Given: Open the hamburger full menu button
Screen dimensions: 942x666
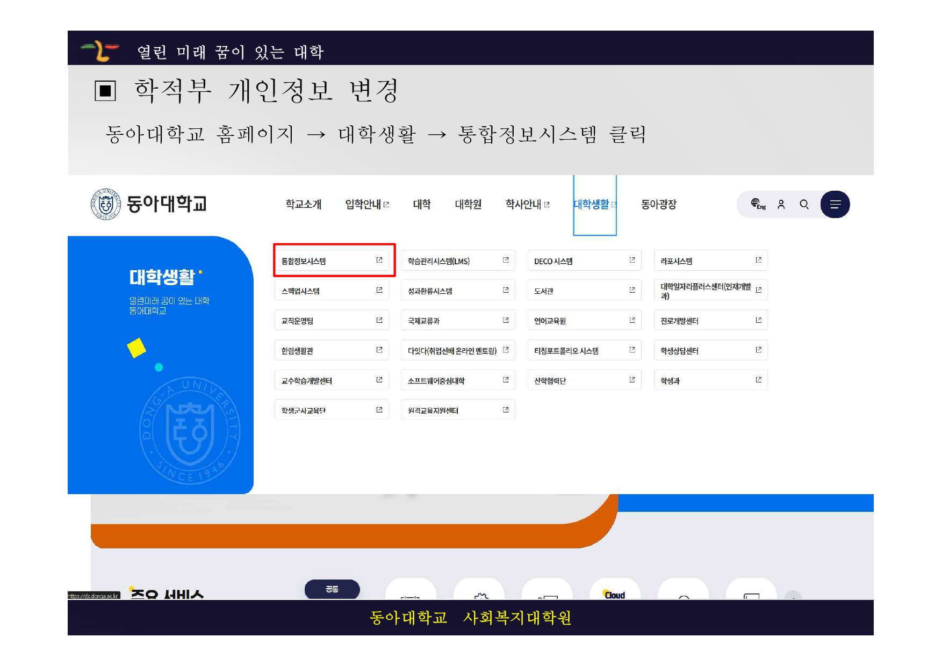Looking at the screenshot, I should coord(835,205).
